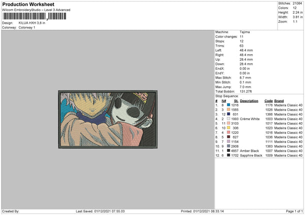
Task: Click the Zoom value '1:1'
Action: tap(295, 21)
